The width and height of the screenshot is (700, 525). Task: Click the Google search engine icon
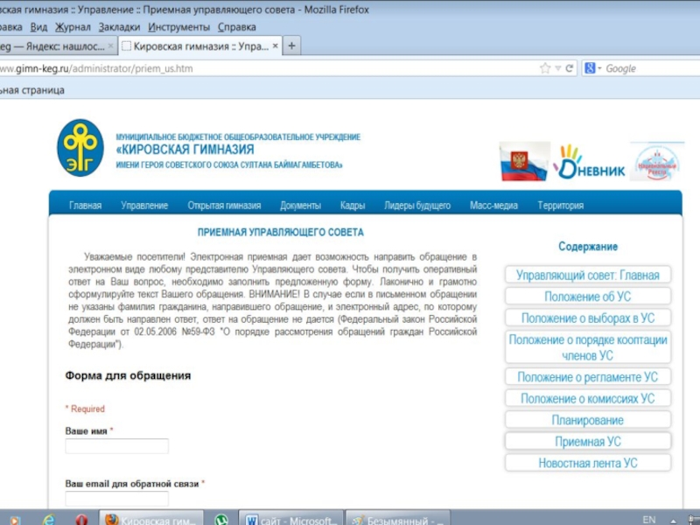(590, 68)
